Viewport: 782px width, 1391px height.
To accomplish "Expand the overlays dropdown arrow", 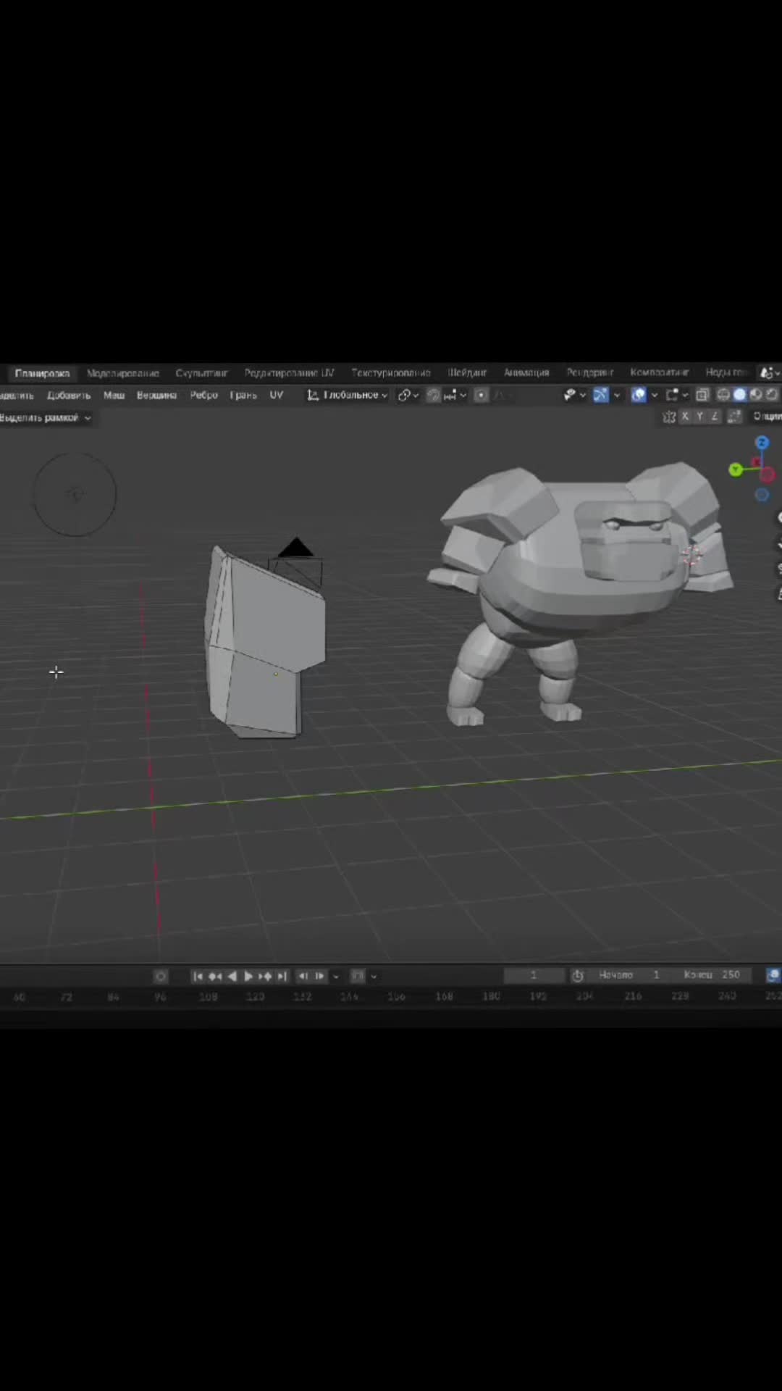I will pos(655,396).
